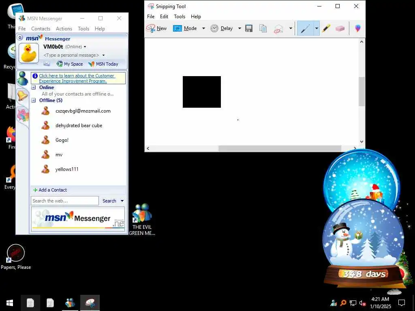
Task: Collapse the Offline (5) contacts group
Action: [34, 100]
